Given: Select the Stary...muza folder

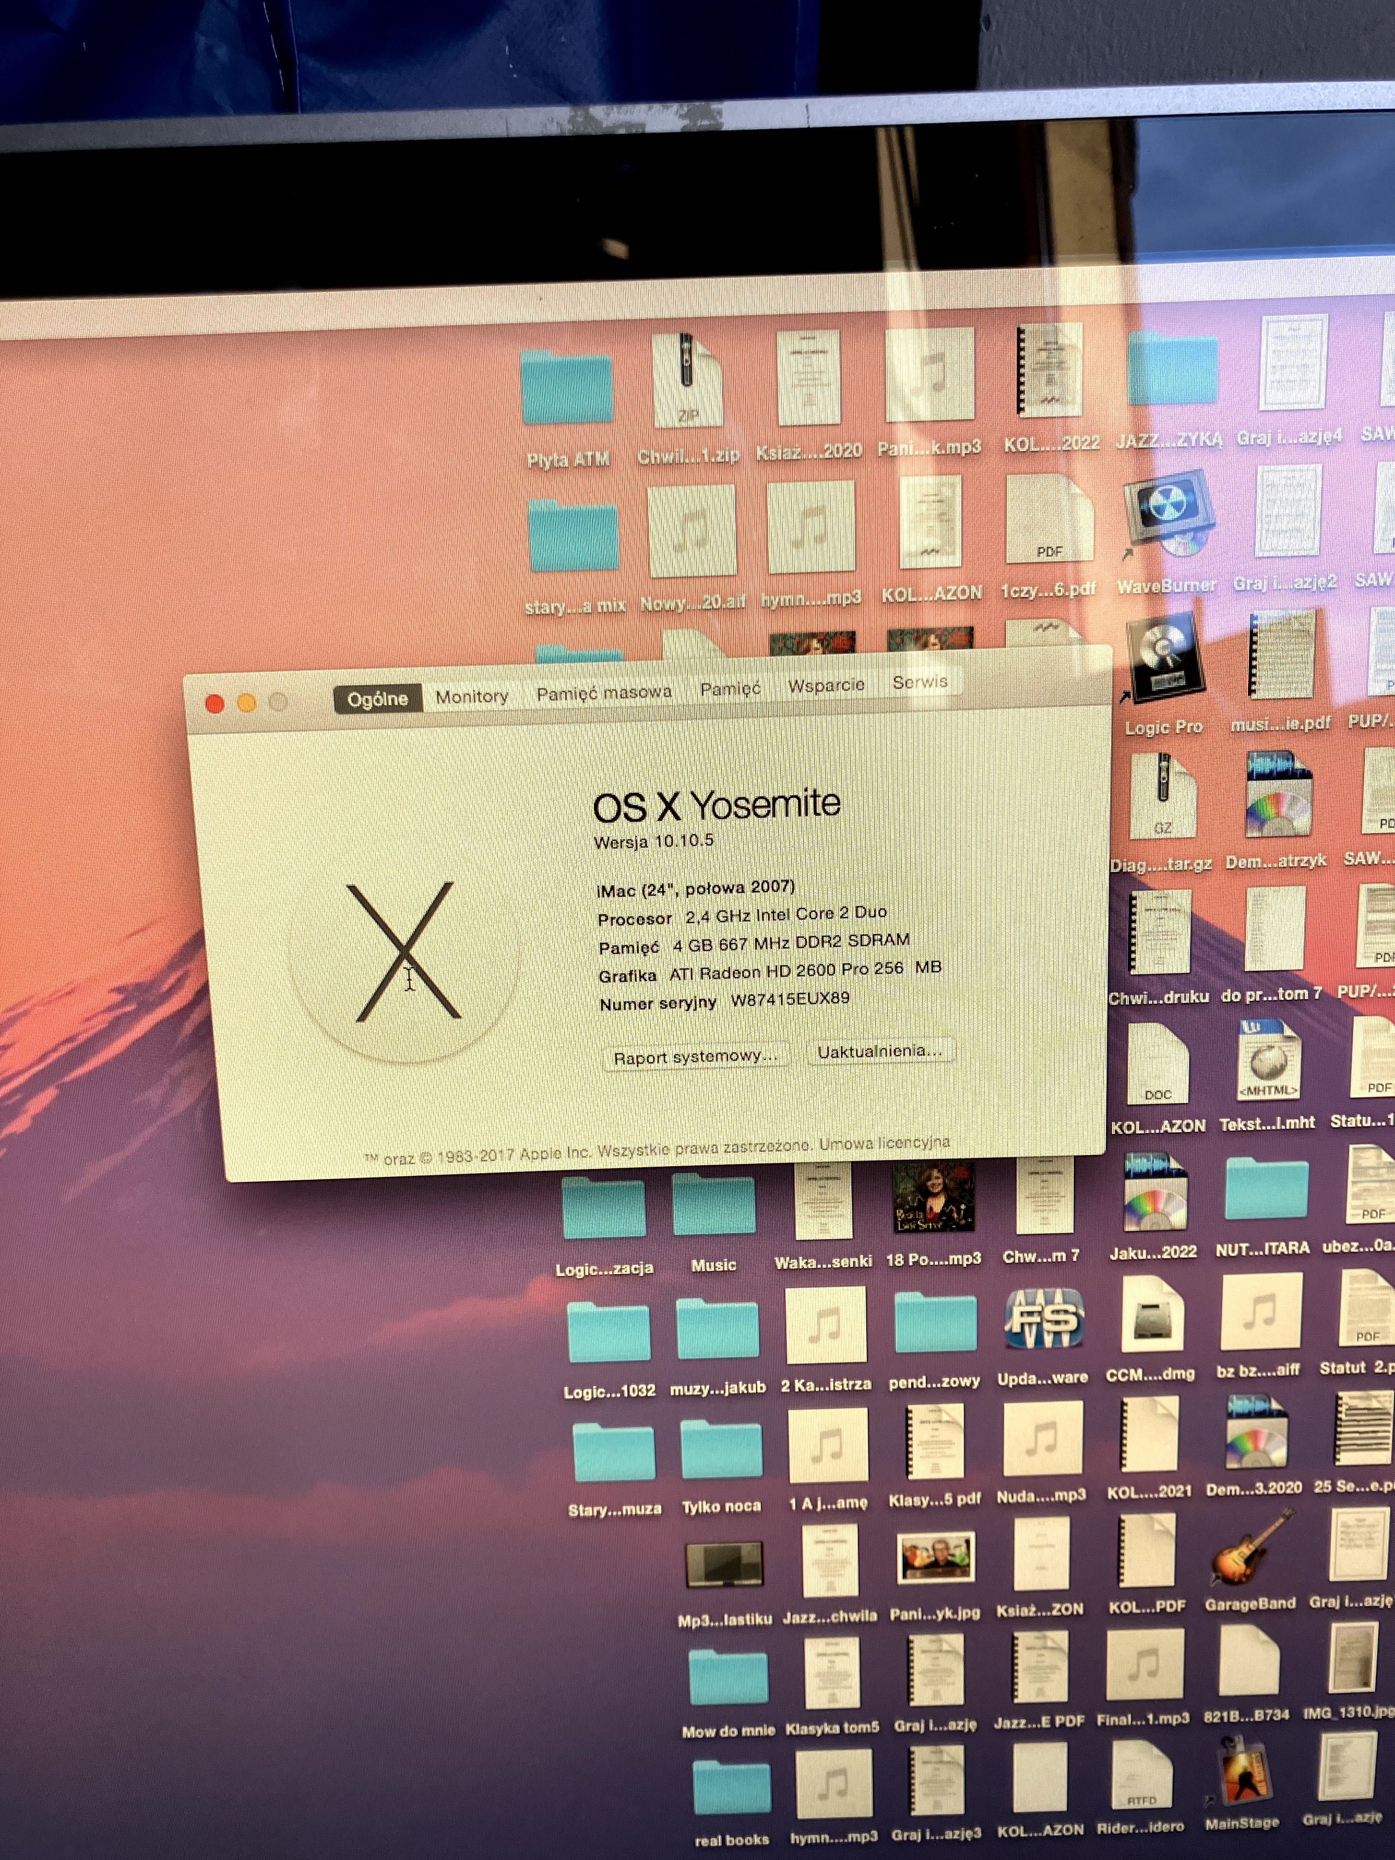Looking at the screenshot, I should pyautogui.click(x=613, y=1453).
